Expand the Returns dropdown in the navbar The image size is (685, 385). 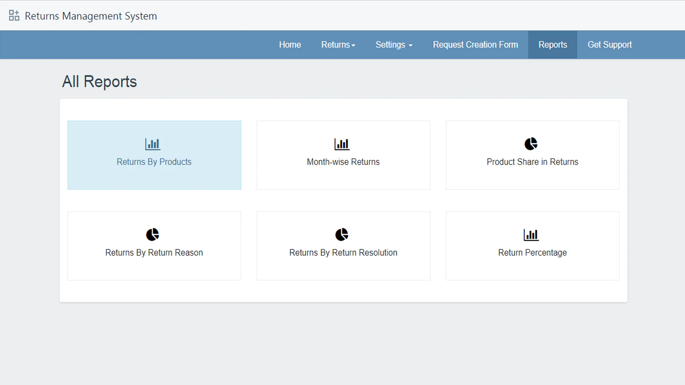(x=338, y=45)
